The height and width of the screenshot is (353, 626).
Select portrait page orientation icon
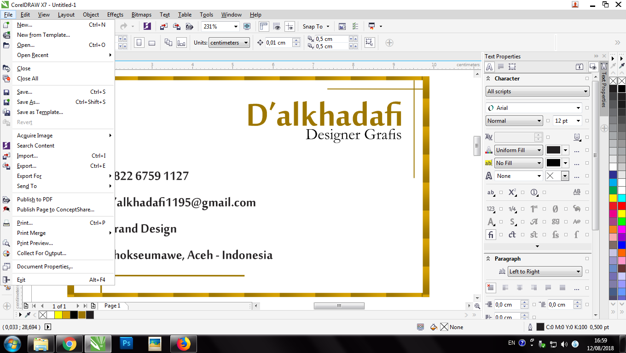point(139,43)
